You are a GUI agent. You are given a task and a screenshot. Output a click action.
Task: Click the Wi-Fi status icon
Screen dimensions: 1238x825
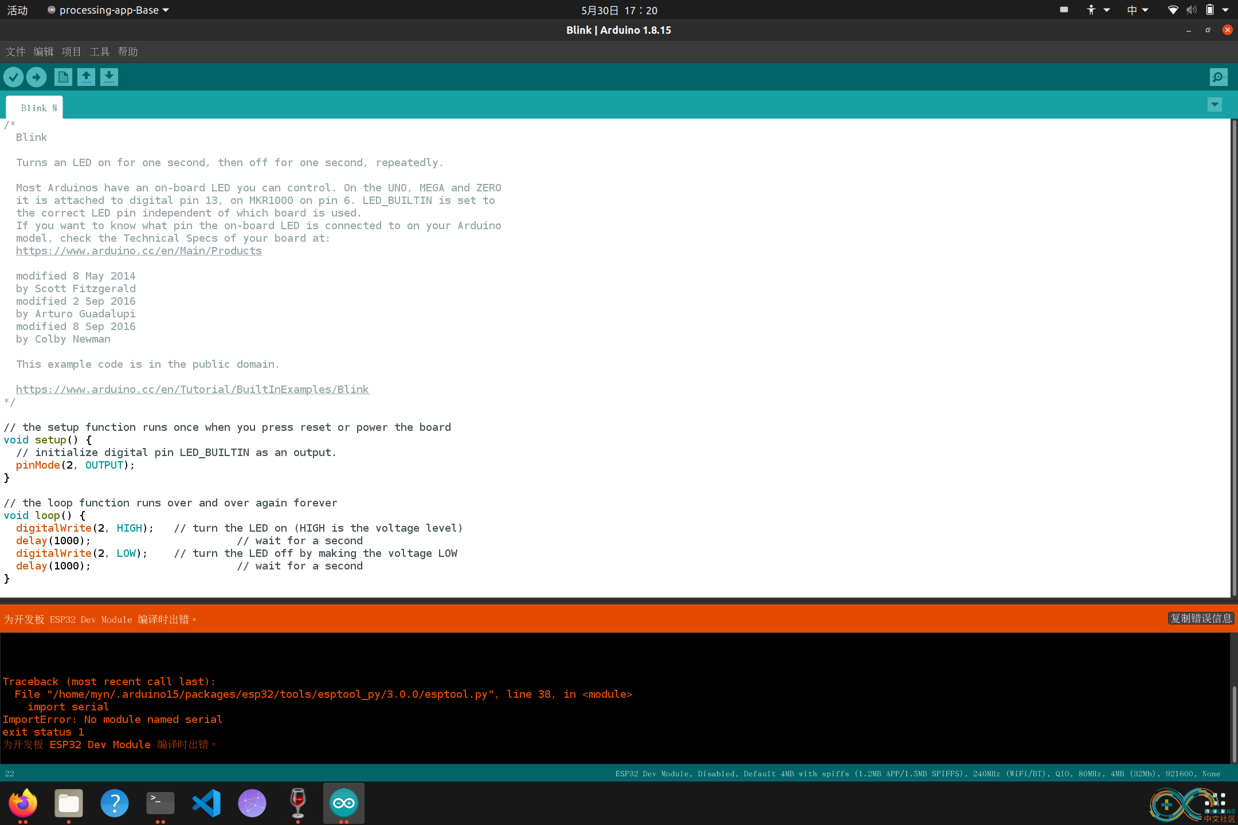pyautogui.click(x=1173, y=10)
